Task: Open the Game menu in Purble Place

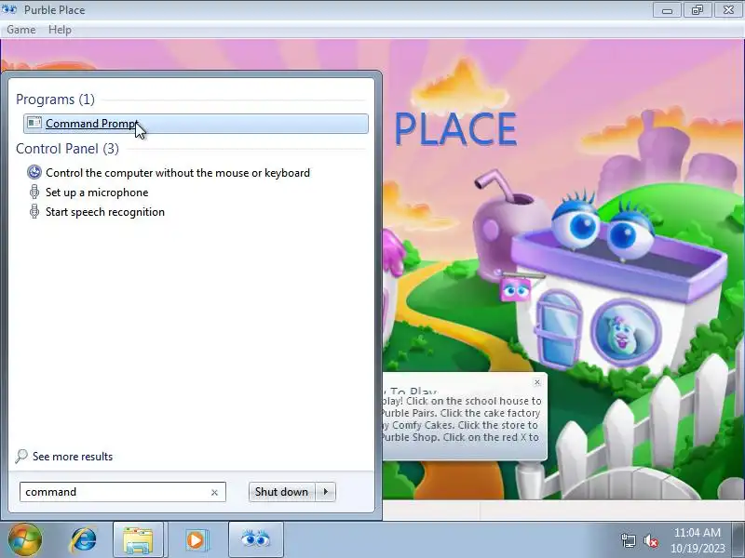Action: pyautogui.click(x=21, y=30)
